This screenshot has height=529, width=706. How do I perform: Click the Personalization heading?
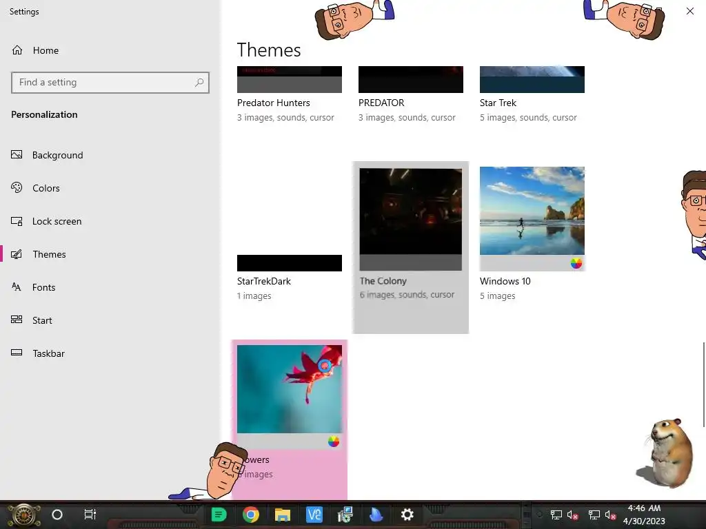point(44,115)
